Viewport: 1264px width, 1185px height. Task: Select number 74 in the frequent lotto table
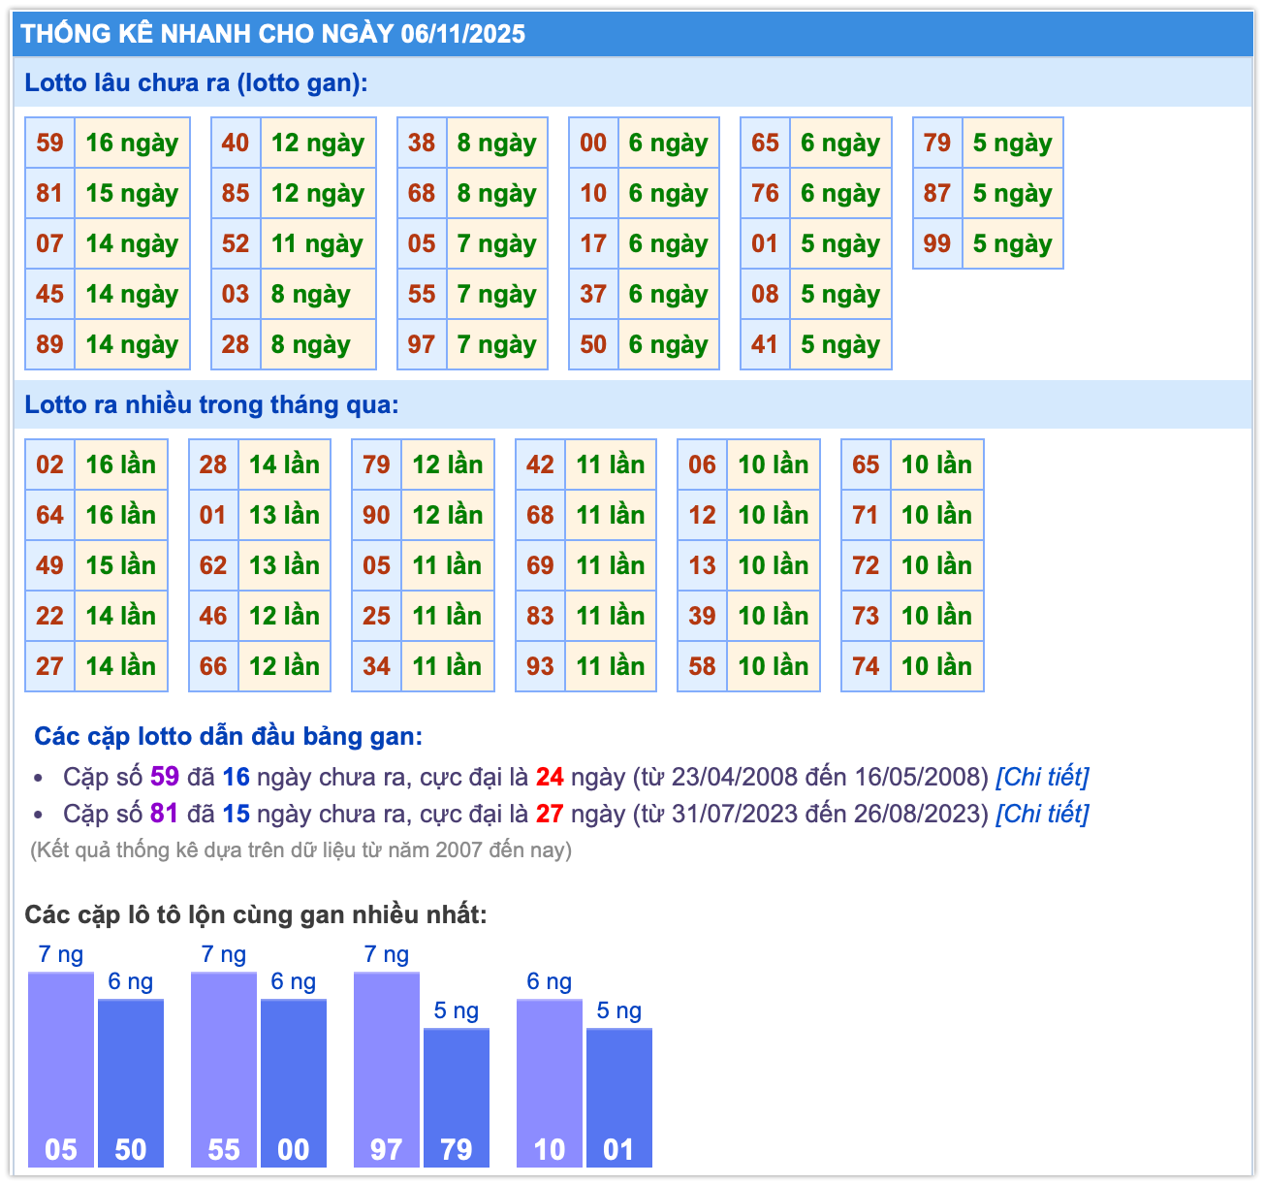pyautogui.click(x=866, y=666)
